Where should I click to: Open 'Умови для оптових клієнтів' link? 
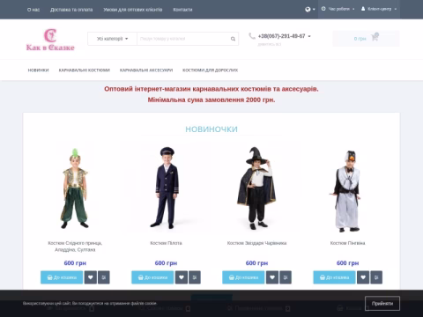point(133,10)
